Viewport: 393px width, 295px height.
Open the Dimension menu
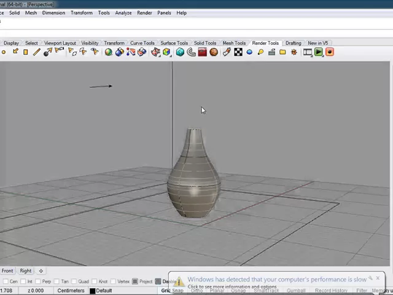coord(53,13)
